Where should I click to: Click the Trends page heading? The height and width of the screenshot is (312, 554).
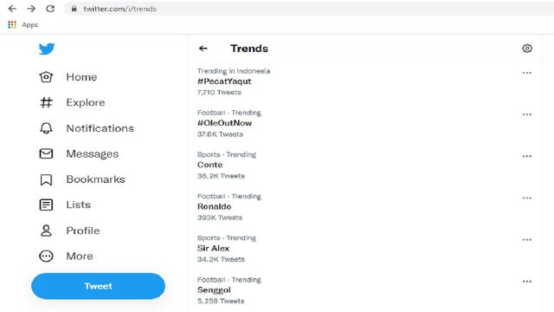(249, 49)
